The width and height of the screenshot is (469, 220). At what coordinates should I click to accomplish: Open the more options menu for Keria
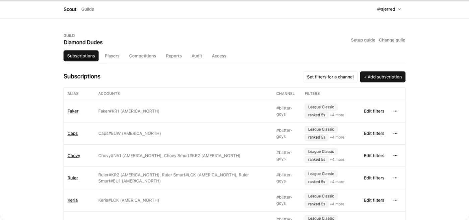[395, 200]
